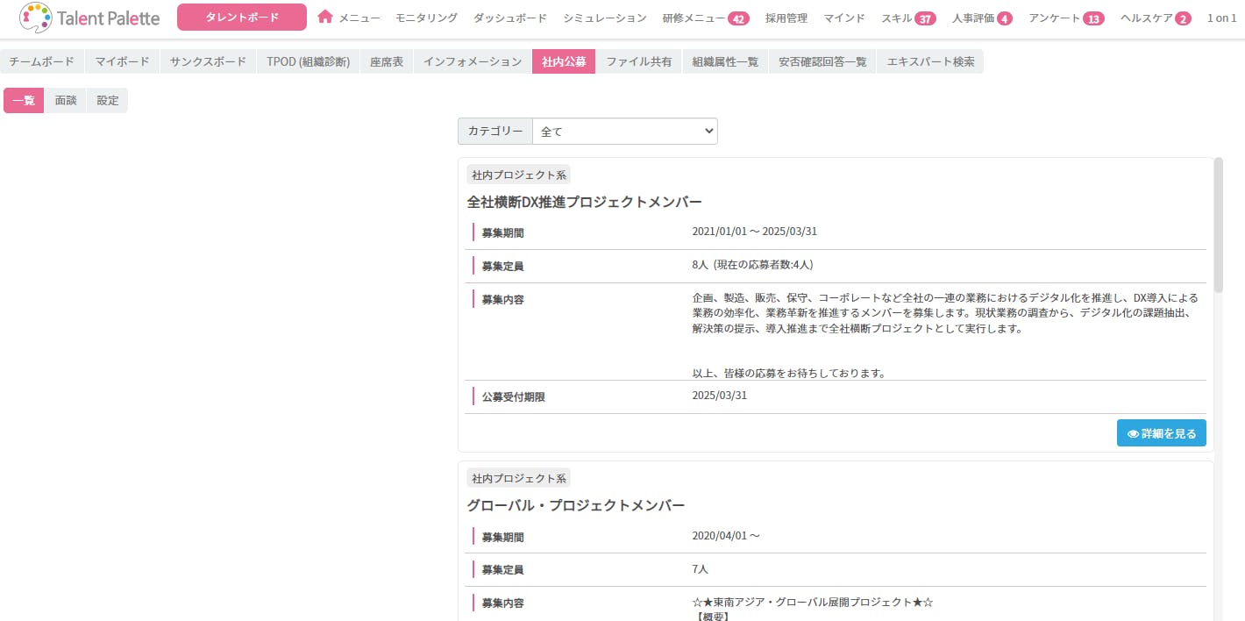This screenshot has width=1245, height=621.
Task: Expand the カテゴリー dropdown showing 全て
Action: (x=624, y=132)
